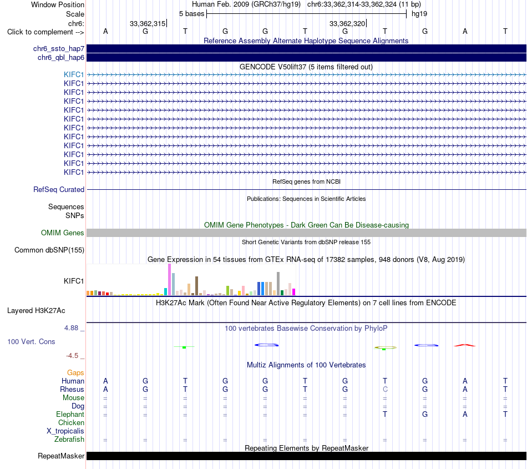527x469 pixels.
Task: Click the magenta bar ending the GTEx chart
Action: tap(293, 292)
